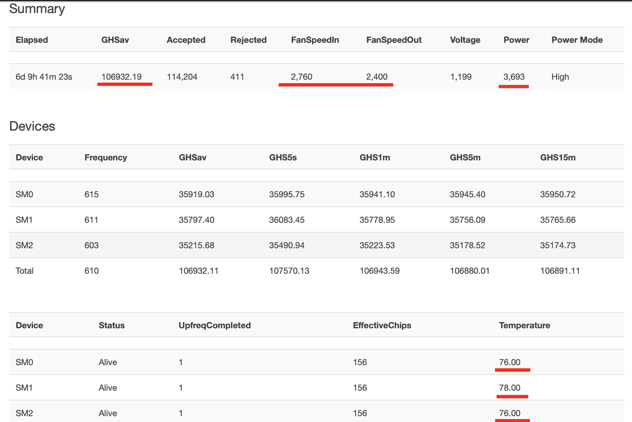Click the Total row label

click(x=25, y=271)
